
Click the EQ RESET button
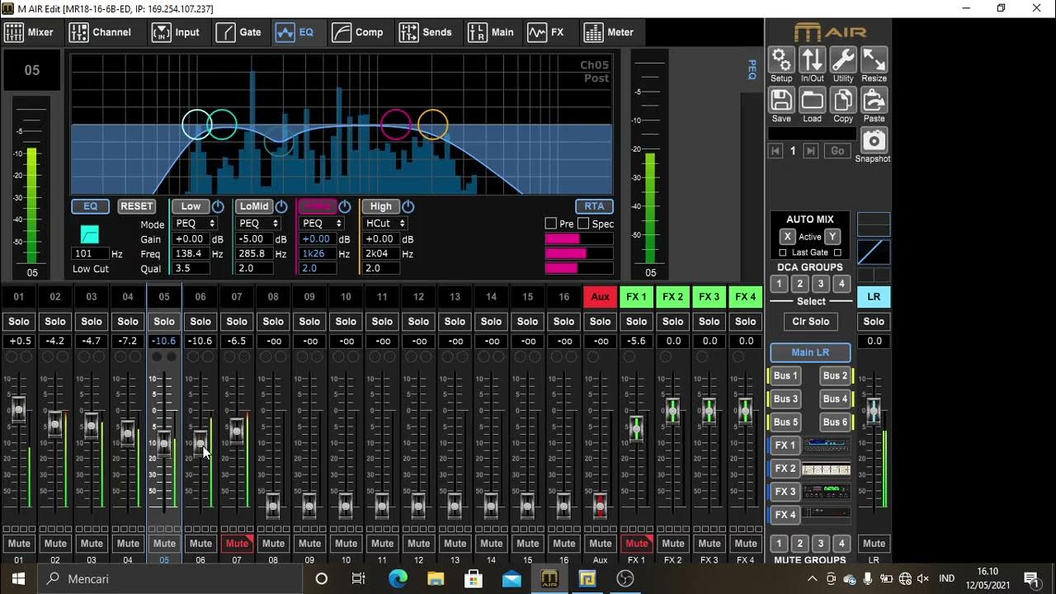click(x=136, y=206)
